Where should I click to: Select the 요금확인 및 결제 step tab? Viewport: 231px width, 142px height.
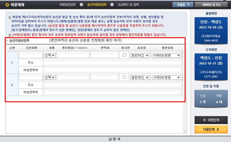click(x=128, y=5)
